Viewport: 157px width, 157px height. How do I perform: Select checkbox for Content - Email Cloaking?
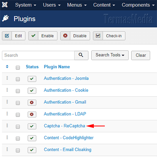18,150
